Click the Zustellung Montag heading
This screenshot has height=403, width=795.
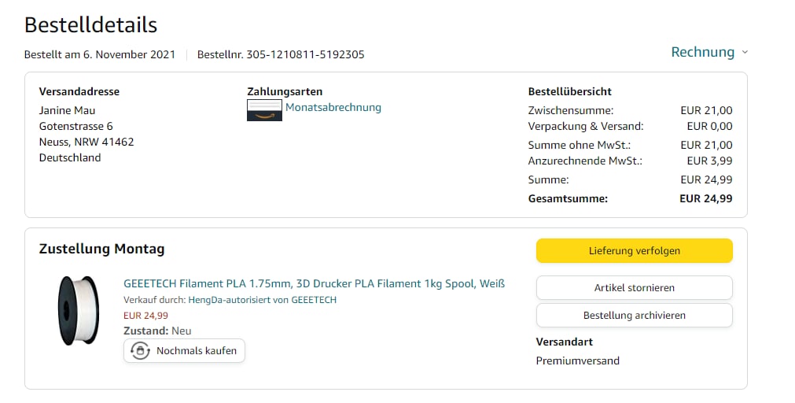click(101, 250)
